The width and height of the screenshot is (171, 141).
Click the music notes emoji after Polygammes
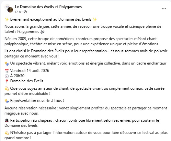[x=42, y=32]
